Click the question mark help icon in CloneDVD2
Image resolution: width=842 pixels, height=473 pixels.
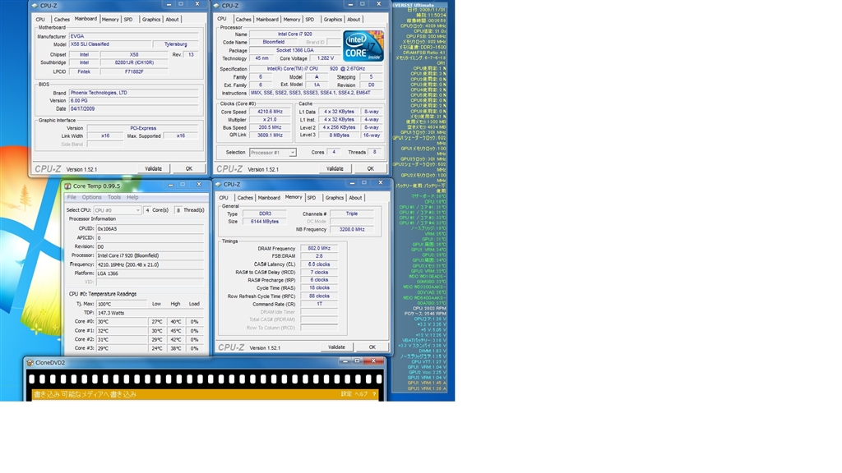point(374,394)
